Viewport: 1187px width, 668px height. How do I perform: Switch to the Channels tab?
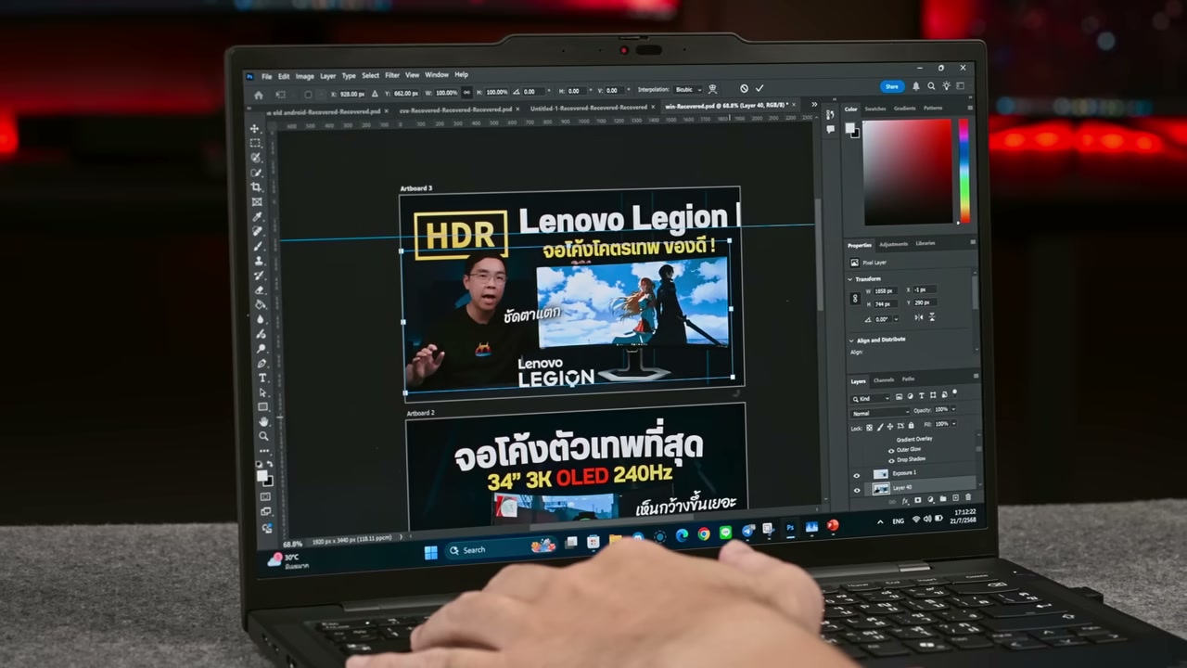click(884, 379)
